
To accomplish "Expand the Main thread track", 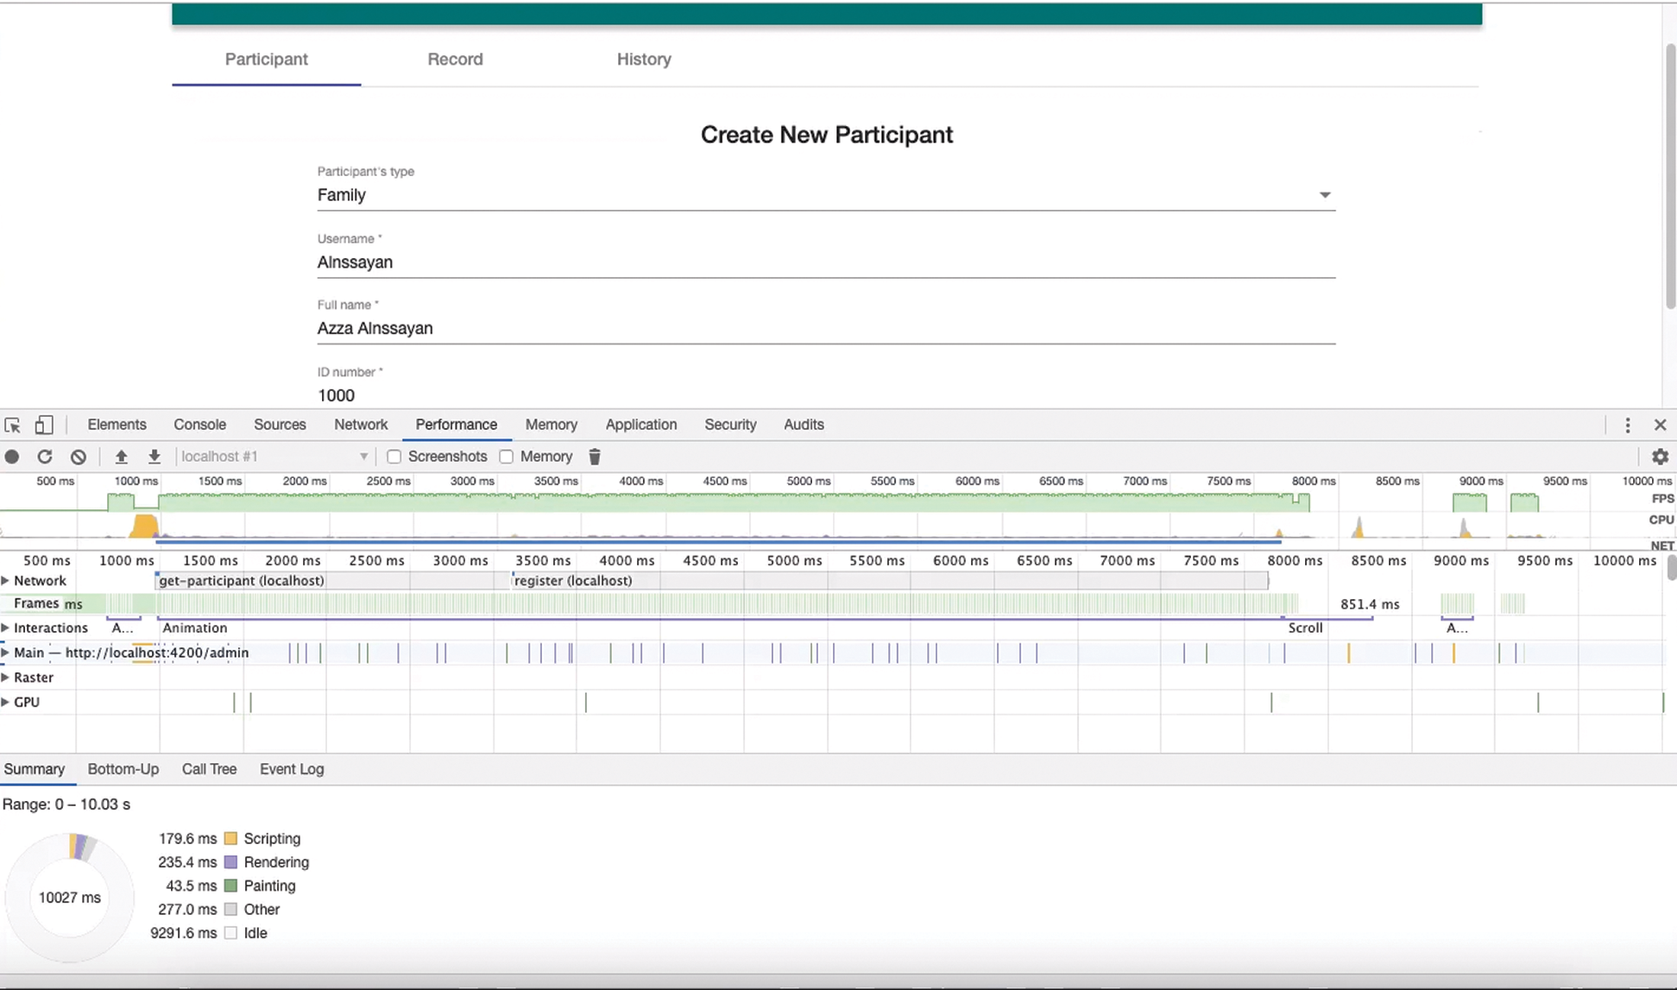I will tap(6, 653).
